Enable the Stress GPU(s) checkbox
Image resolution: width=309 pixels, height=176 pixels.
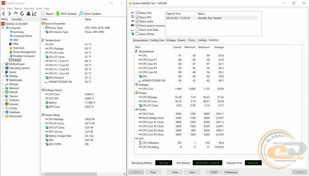[137, 34]
